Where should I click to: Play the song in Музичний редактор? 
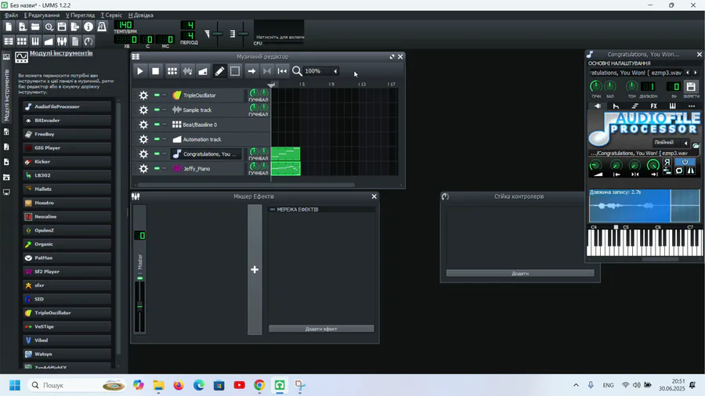[140, 71]
